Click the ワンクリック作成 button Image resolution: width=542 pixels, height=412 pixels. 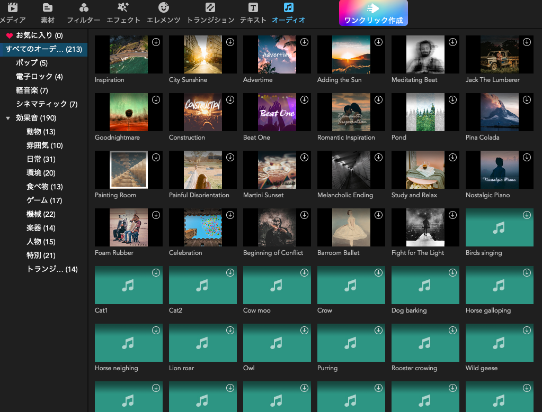point(374,13)
